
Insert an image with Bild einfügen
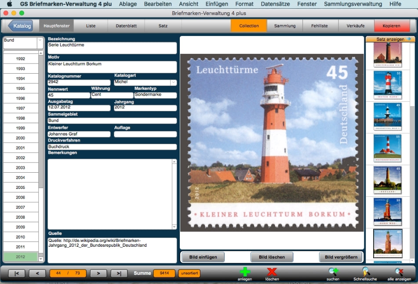[x=202, y=257]
